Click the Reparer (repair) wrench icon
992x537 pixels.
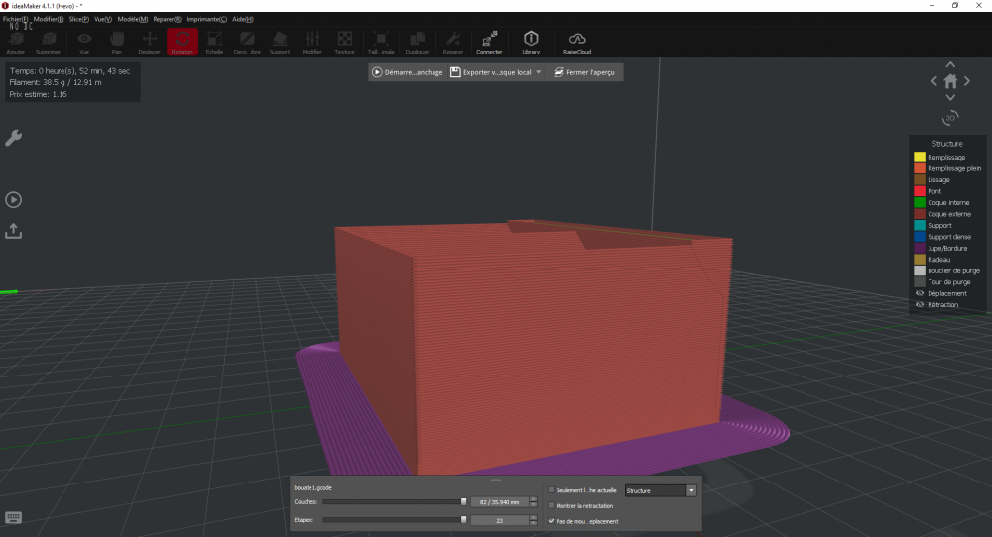click(x=453, y=43)
